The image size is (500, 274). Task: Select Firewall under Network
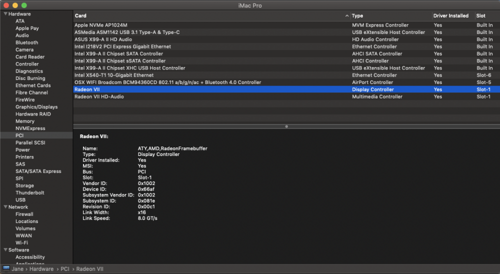pos(24,214)
